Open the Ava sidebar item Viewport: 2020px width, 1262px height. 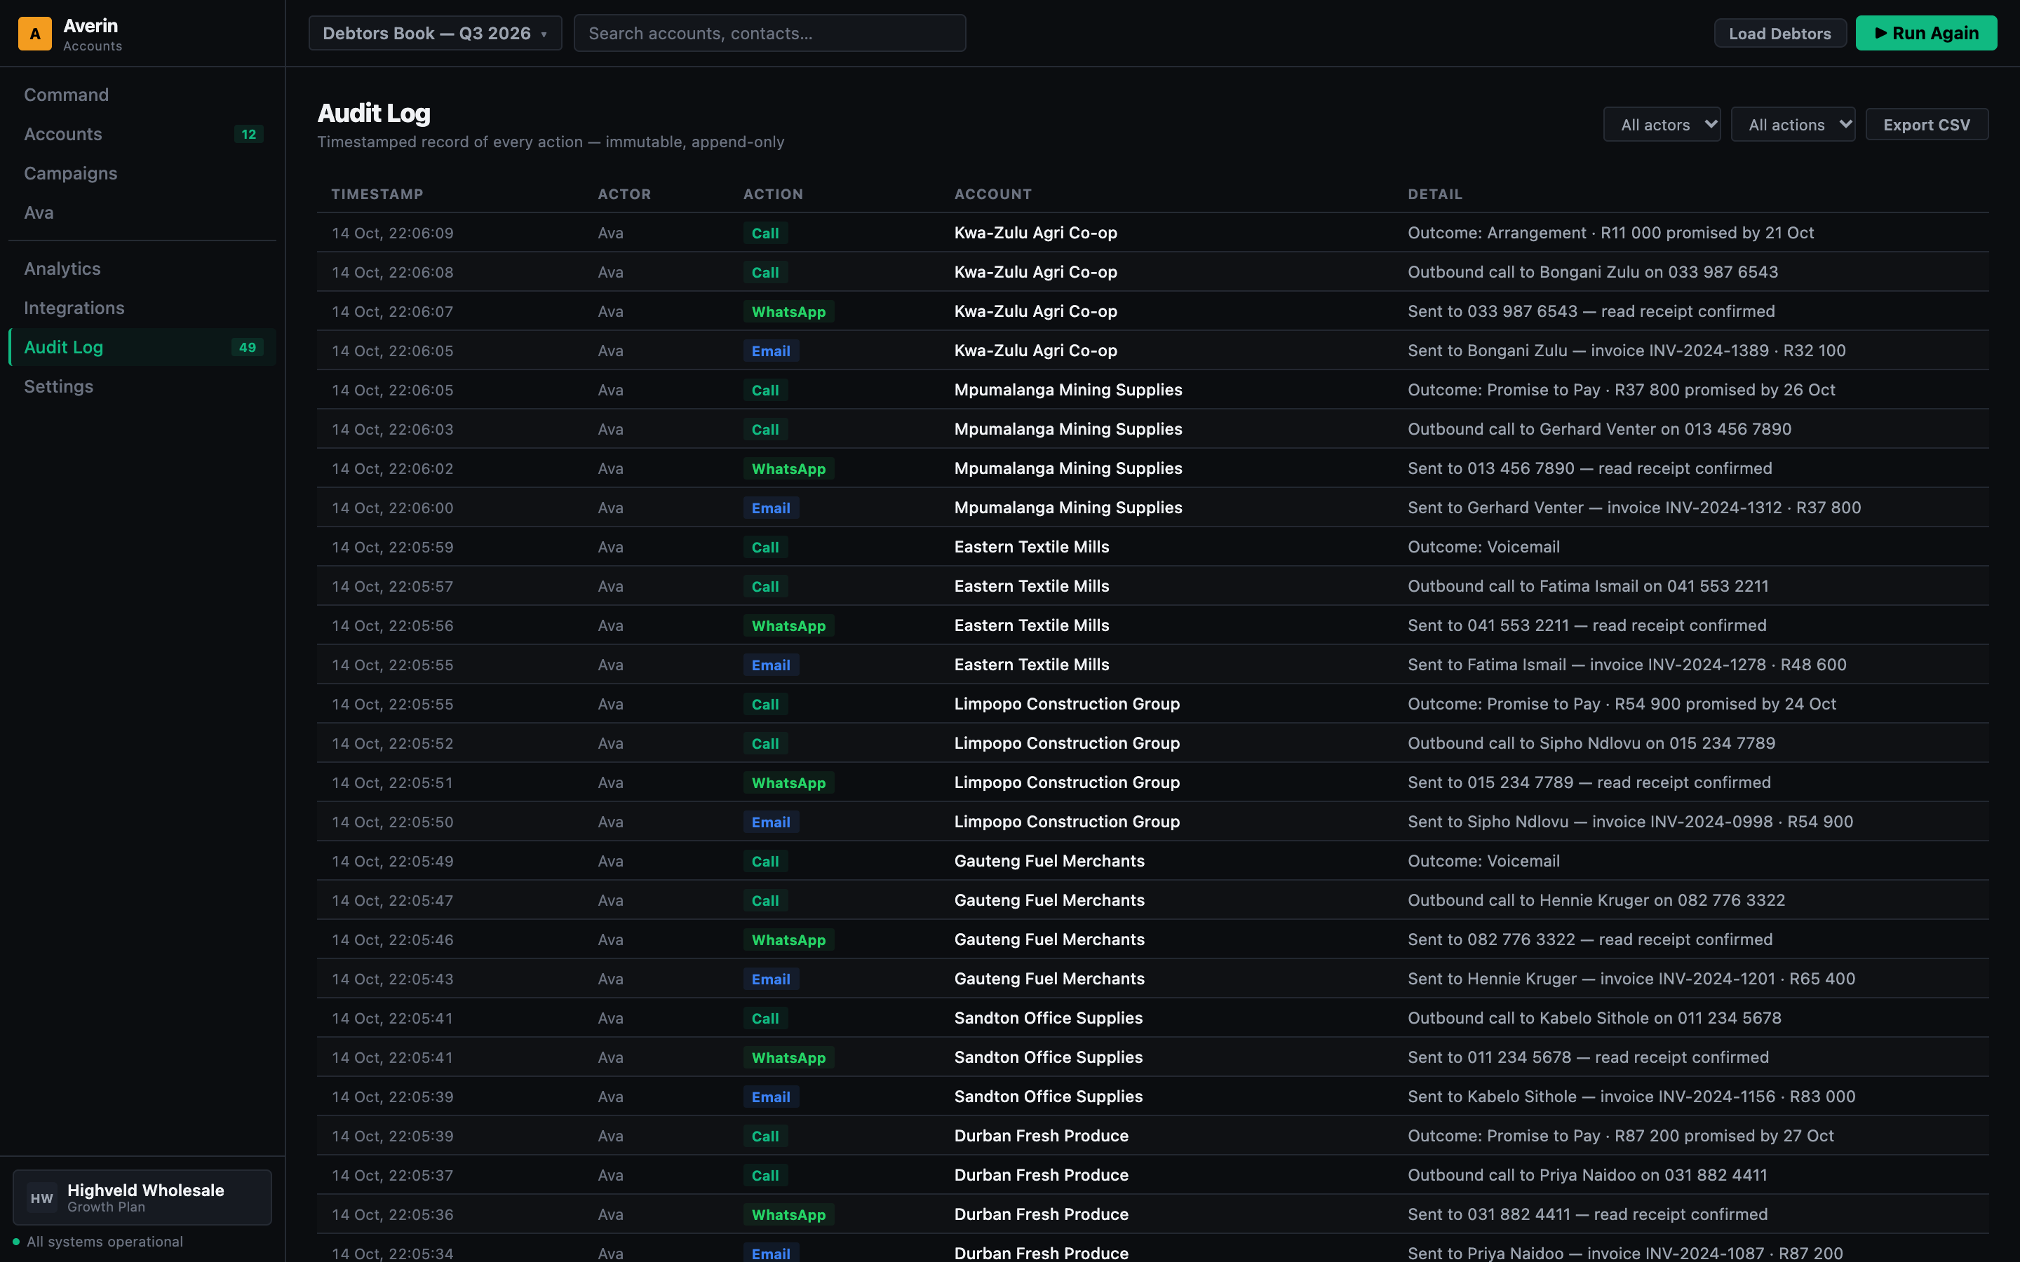click(142, 213)
